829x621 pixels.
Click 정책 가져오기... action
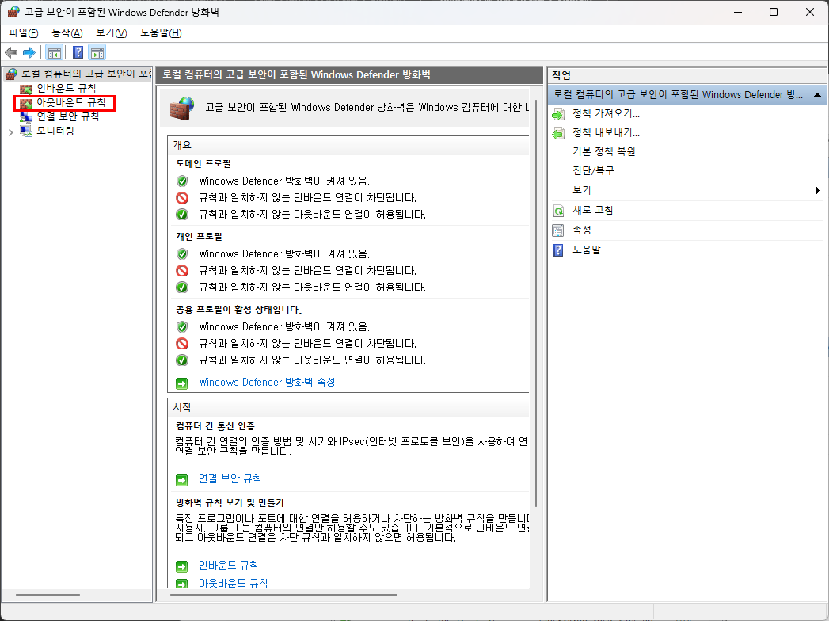(606, 114)
